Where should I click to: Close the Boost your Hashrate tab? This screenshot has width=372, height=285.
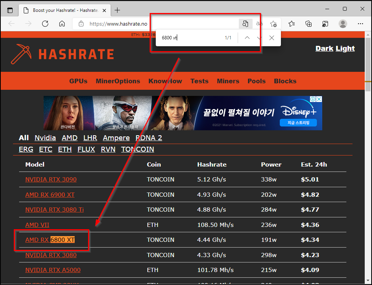coord(104,10)
